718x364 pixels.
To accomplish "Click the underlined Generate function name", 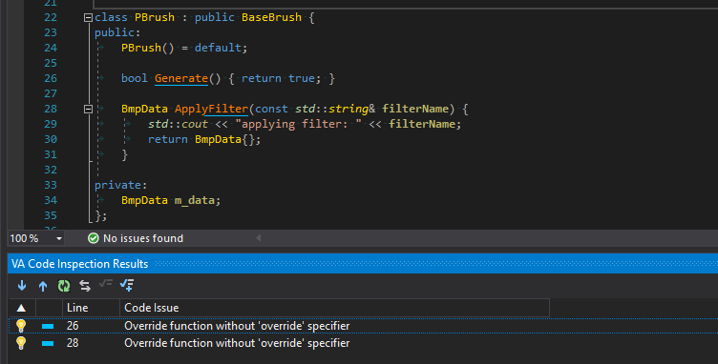I will [x=181, y=78].
